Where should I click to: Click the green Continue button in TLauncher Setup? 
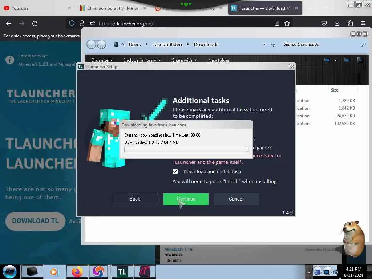coord(186,199)
